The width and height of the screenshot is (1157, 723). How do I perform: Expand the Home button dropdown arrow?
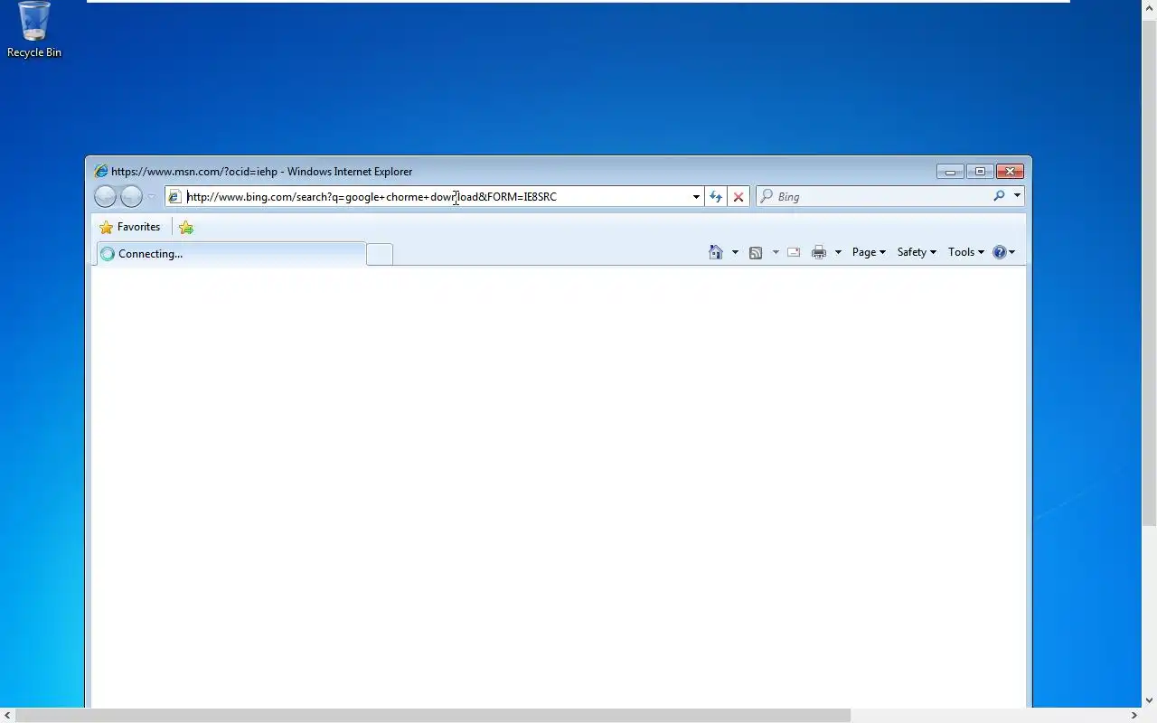coord(735,252)
